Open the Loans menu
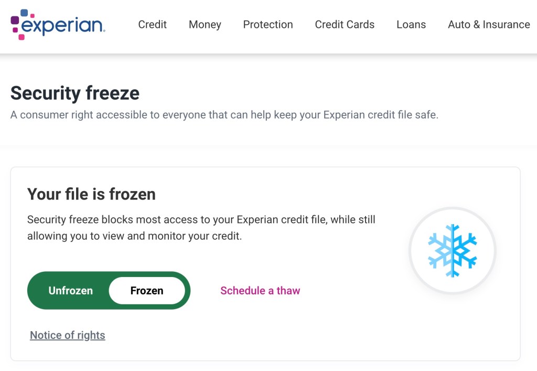This screenshot has width=537, height=371. click(411, 25)
